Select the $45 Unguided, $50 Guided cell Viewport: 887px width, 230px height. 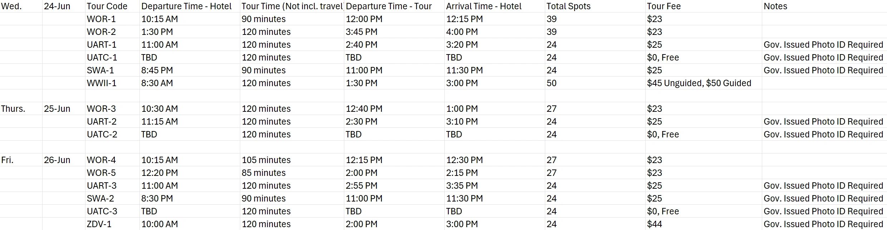click(x=699, y=83)
